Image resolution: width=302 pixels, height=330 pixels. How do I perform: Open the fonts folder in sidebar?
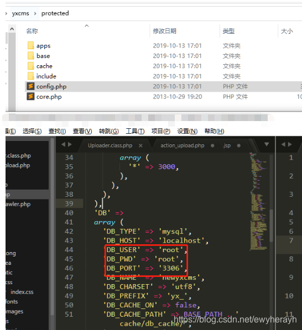coord(12,302)
